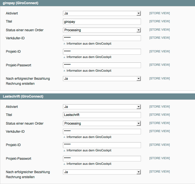This screenshot has height=184, width=195.
Task: Click hint triangle under Lastschrift Projekt-Passwort field
Action: pos(64,164)
